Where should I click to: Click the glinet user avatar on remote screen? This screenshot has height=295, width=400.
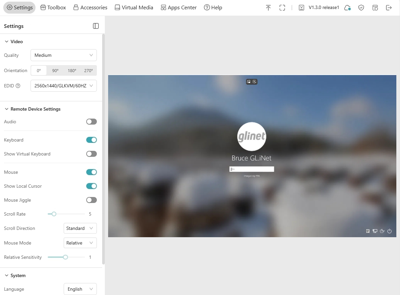[x=252, y=137]
